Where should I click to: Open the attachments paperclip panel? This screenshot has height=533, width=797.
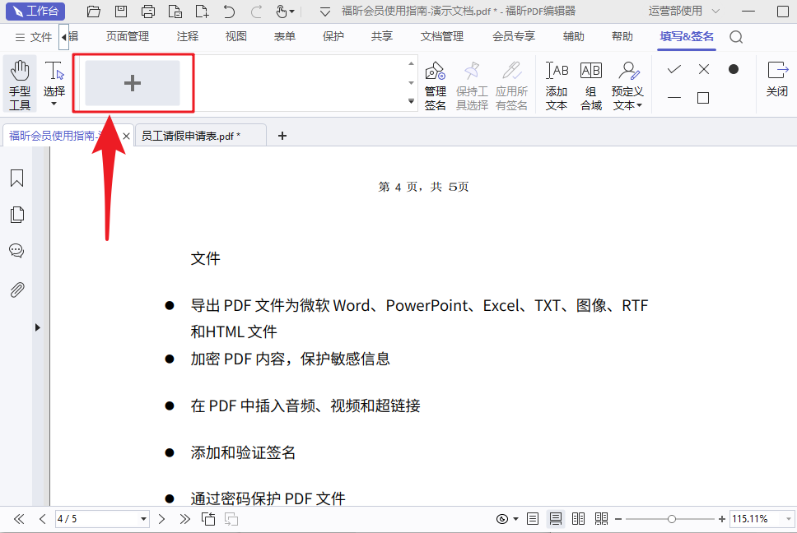pos(16,290)
